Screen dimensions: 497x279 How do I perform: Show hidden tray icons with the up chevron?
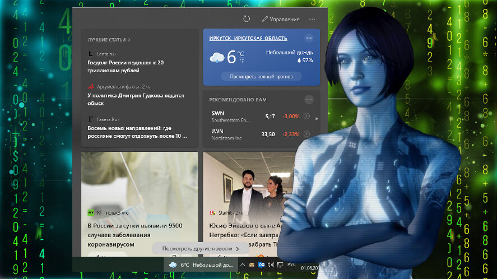[243, 264]
